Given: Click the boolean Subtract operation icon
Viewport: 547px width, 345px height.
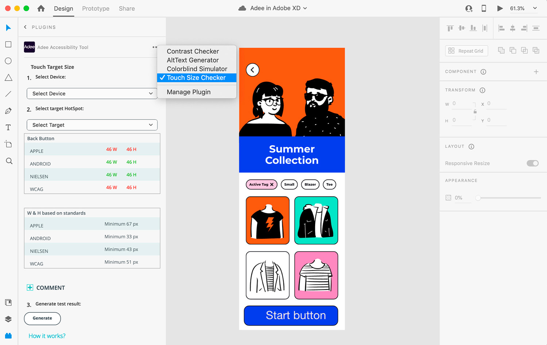Looking at the screenshot, I should 513,50.
